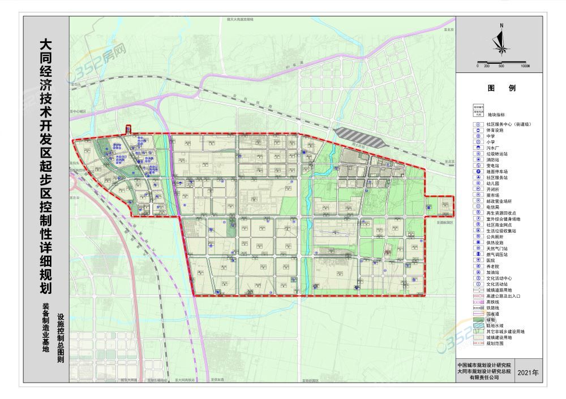Image resolution: width=566 pixels, height=399 pixels.
Task: Click the north arrow compass symbol
Action: [500, 41]
